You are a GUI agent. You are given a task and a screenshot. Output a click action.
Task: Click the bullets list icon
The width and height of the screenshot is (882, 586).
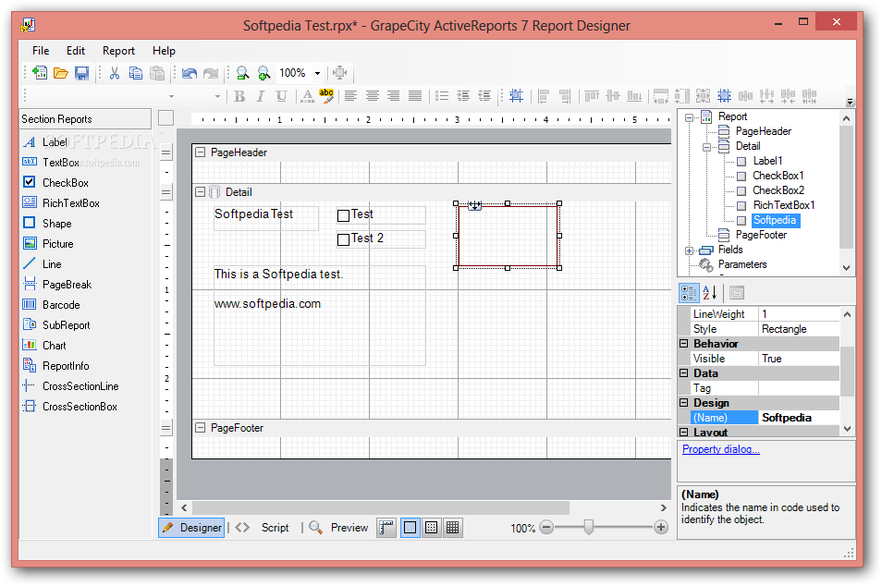coord(442,96)
